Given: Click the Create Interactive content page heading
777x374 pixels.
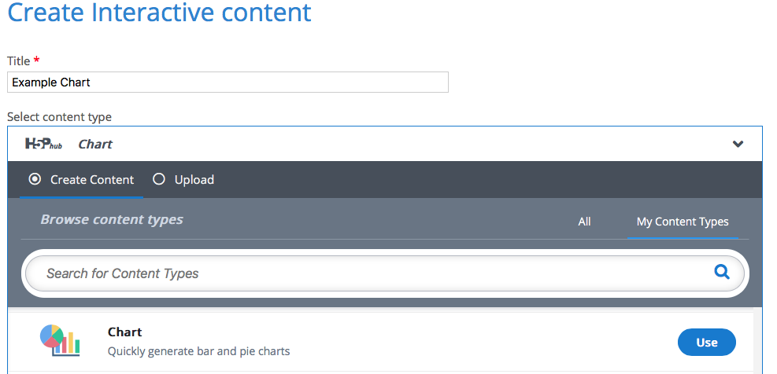Looking at the screenshot, I should 159,13.
